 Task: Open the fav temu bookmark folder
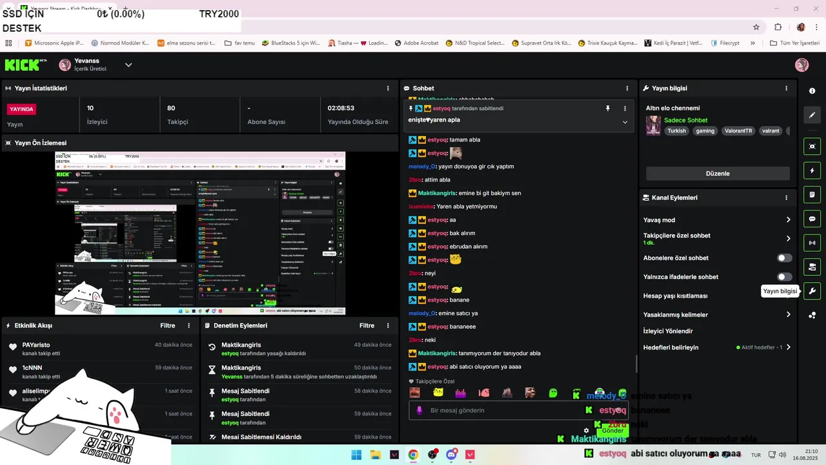pos(239,43)
